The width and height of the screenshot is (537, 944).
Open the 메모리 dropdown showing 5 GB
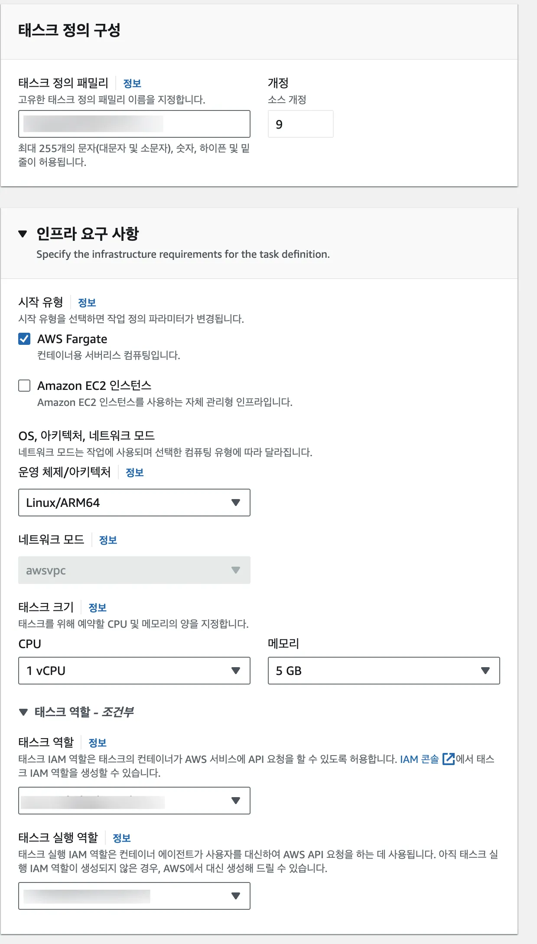(384, 671)
